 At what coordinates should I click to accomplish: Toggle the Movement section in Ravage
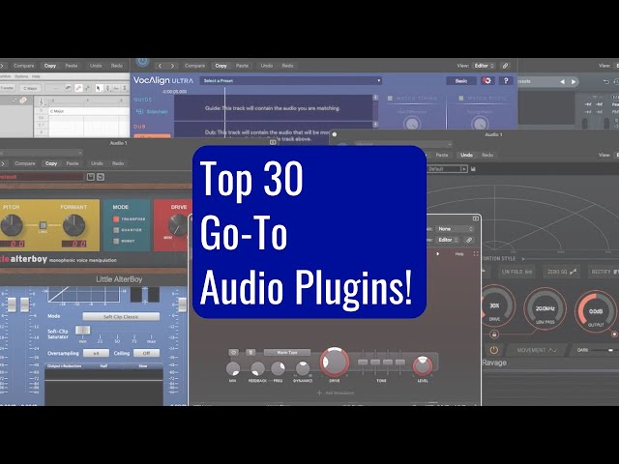point(536,350)
